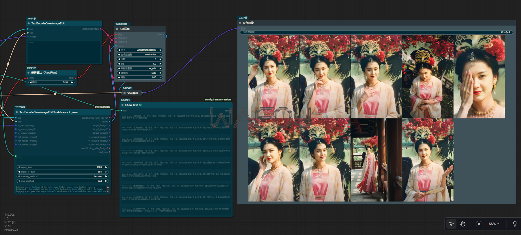The image size is (521, 235).
Task: Open the upscale_method lanczos dropdown
Action: click(62, 177)
